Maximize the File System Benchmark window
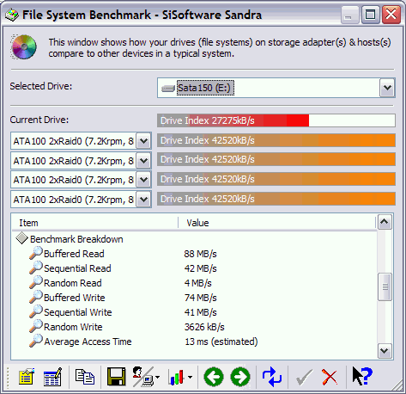The image size is (406, 394). point(370,15)
